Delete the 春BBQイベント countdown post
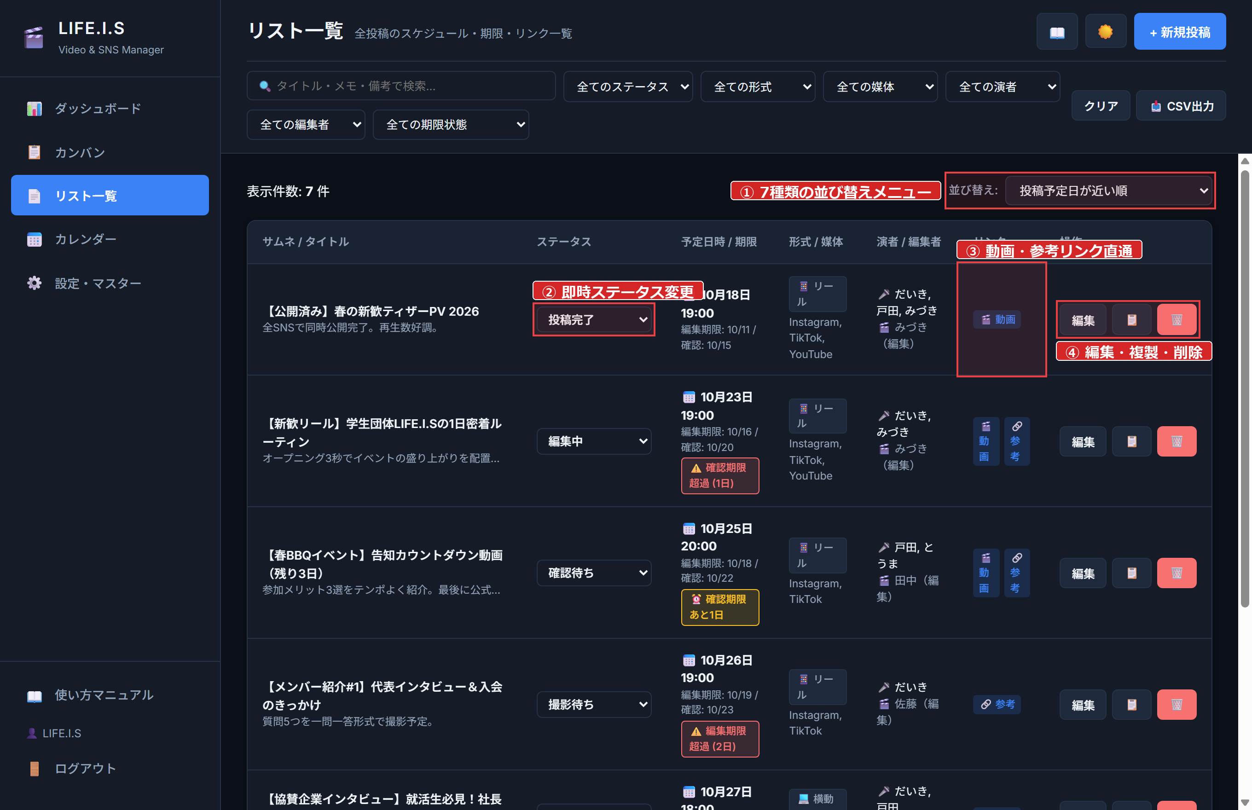 tap(1176, 573)
